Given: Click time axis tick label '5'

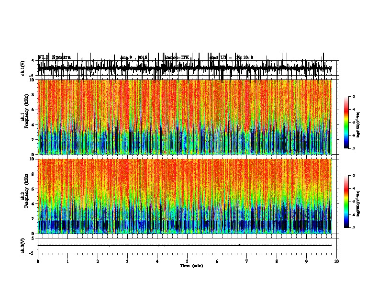Looking at the screenshot, I should point(187,261).
